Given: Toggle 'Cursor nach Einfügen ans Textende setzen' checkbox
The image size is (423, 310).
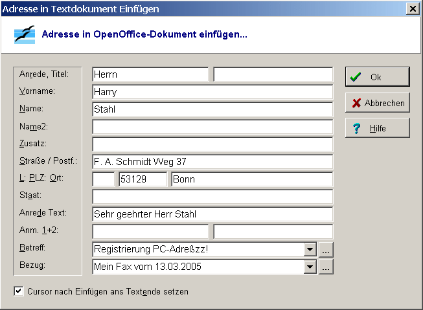Looking at the screenshot, I should pyautogui.click(x=18, y=291).
